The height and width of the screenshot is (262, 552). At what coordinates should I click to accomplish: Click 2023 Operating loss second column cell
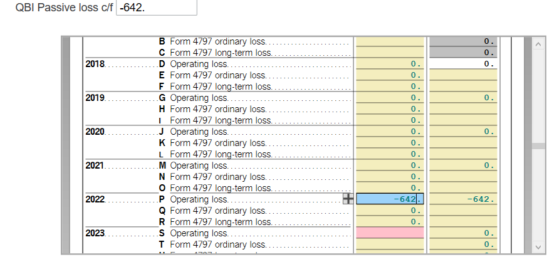click(463, 233)
